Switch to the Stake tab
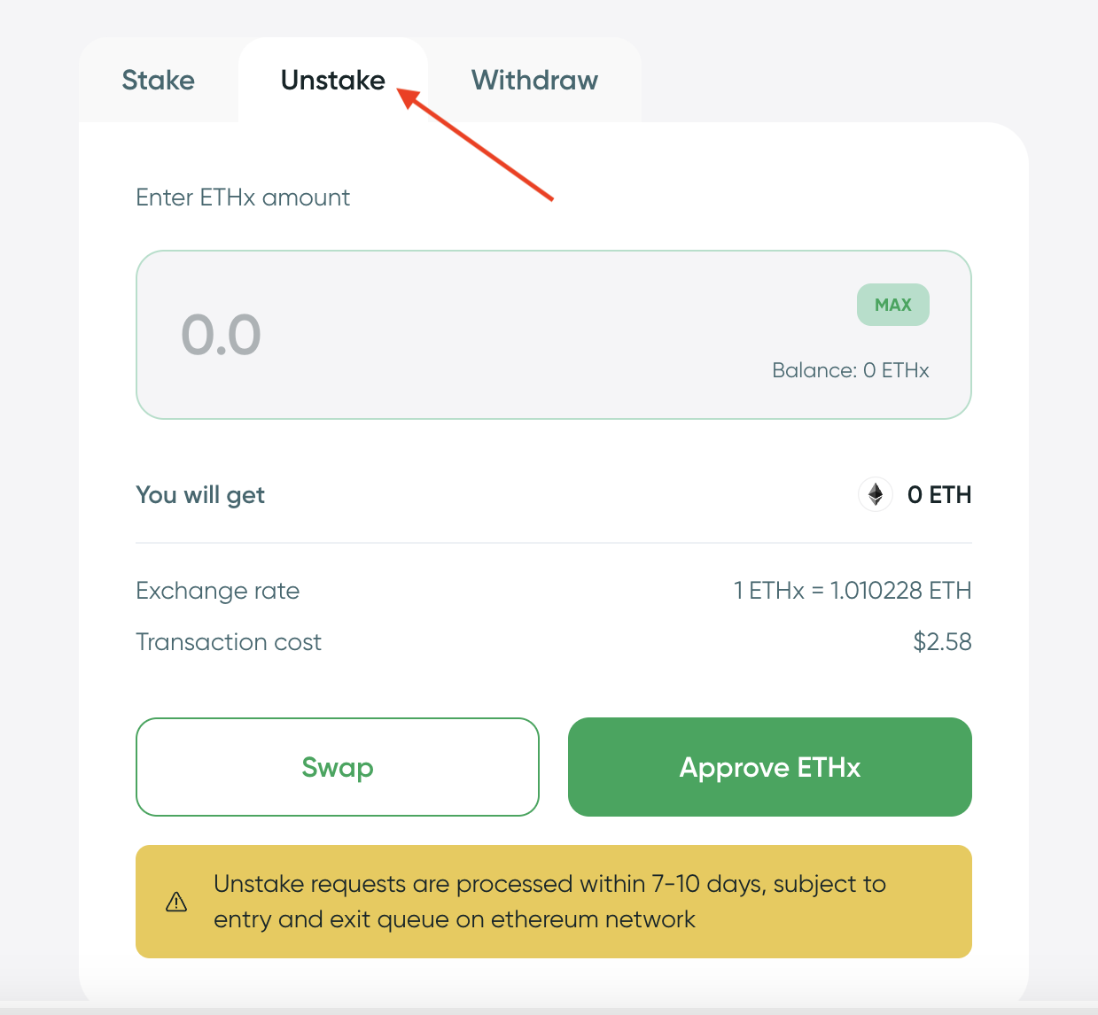Screen dimensions: 1098x1015 [158, 81]
